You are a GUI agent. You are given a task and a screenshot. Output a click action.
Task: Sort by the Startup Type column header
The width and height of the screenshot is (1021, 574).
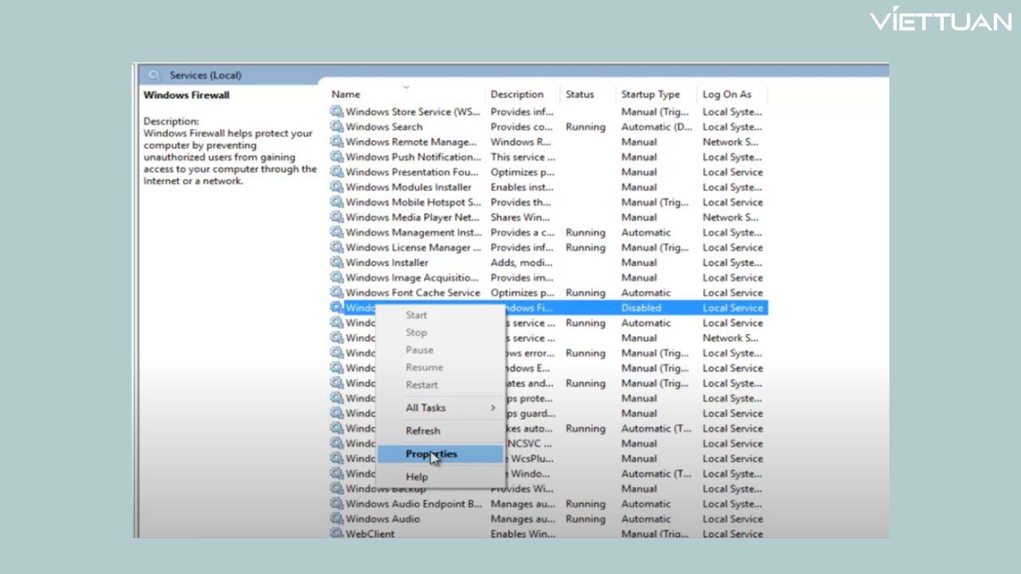click(650, 94)
